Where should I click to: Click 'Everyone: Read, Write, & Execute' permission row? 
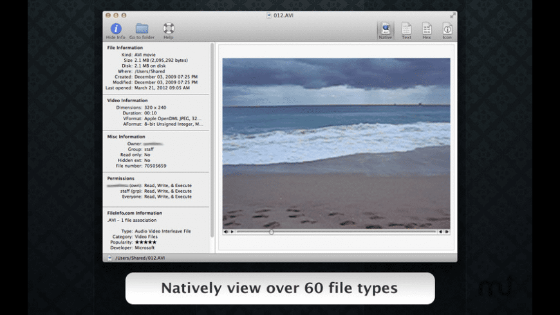pyautogui.click(x=157, y=197)
